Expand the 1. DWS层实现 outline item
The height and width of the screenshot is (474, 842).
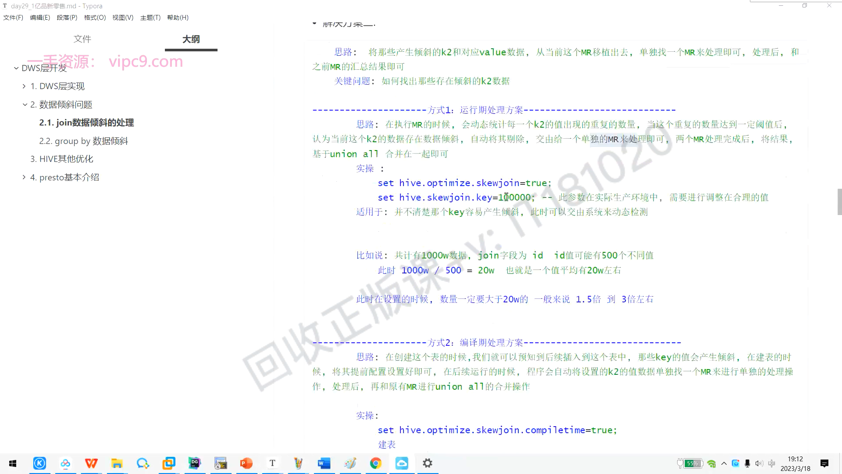pyautogui.click(x=24, y=86)
